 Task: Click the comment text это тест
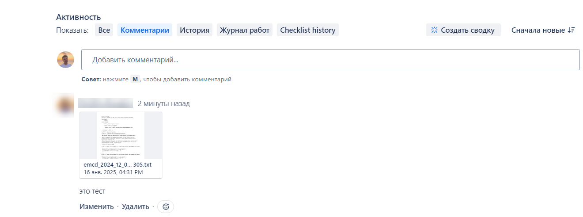click(92, 191)
